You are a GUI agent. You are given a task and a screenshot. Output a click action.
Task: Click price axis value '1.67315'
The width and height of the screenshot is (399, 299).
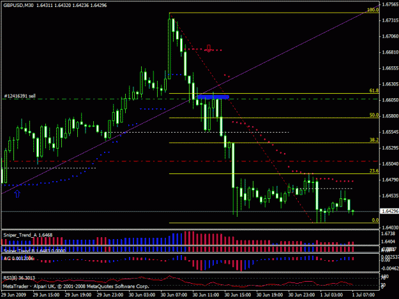coord(390,20)
